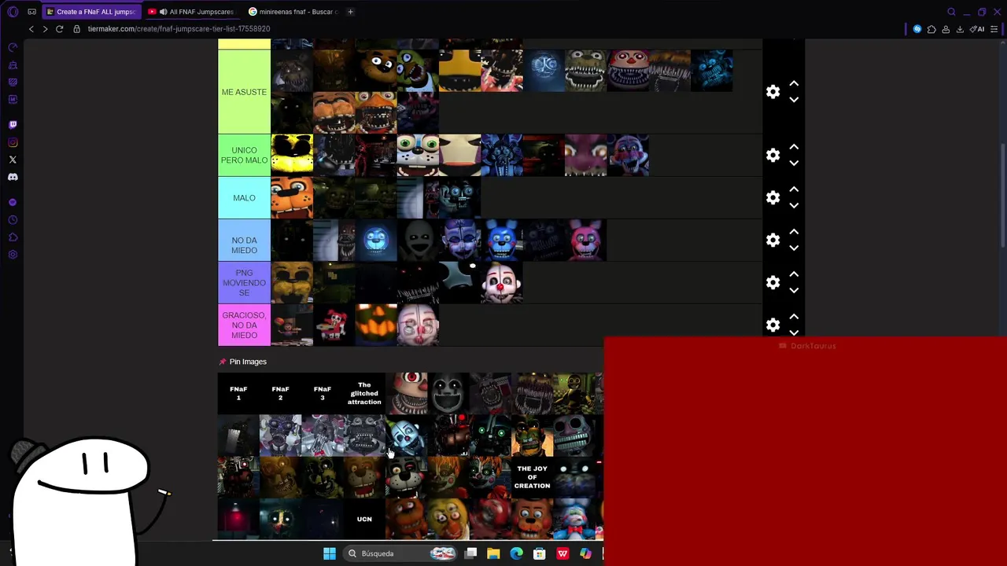Open Shazam extension icon
The width and height of the screenshot is (1007, 566).
pos(917,29)
